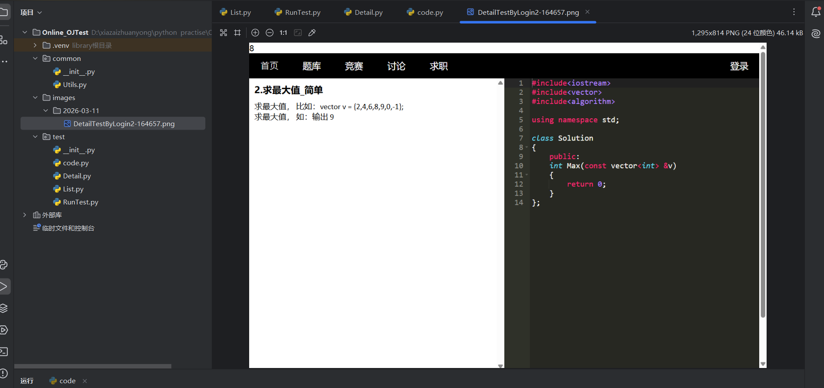Click 求职 in the screenshot navbar
824x388 pixels.
coord(439,66)
